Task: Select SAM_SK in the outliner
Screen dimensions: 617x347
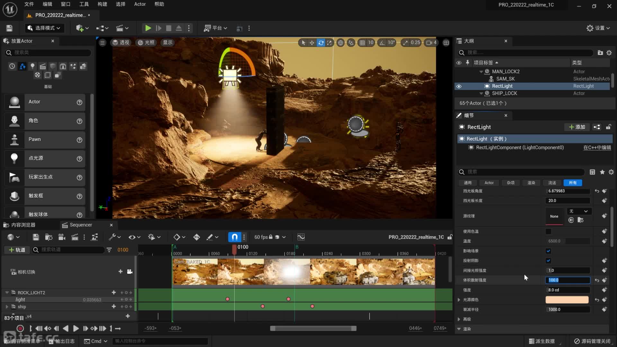Action: (505, 79)
